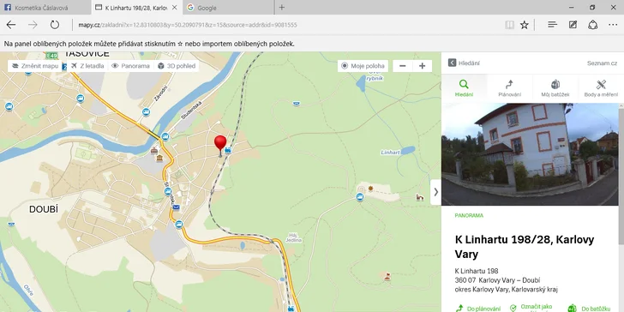The width and height of the screenshot is (624, 312).
Task: Click the horse riding icon on map
Action: pos(419,197)
